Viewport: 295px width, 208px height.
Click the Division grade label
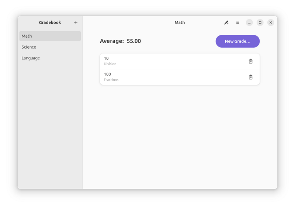pyautogui.click(x=110, y=64)
